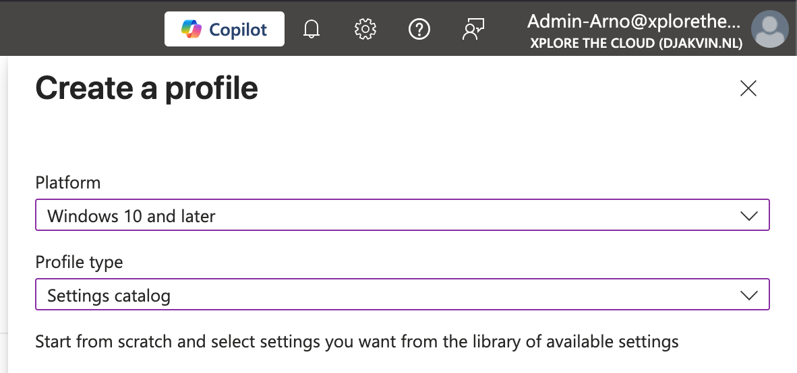Click the Copilot word in the header
Image resolution: width=797 pixels, height=373 pixels.
(238, 30)
